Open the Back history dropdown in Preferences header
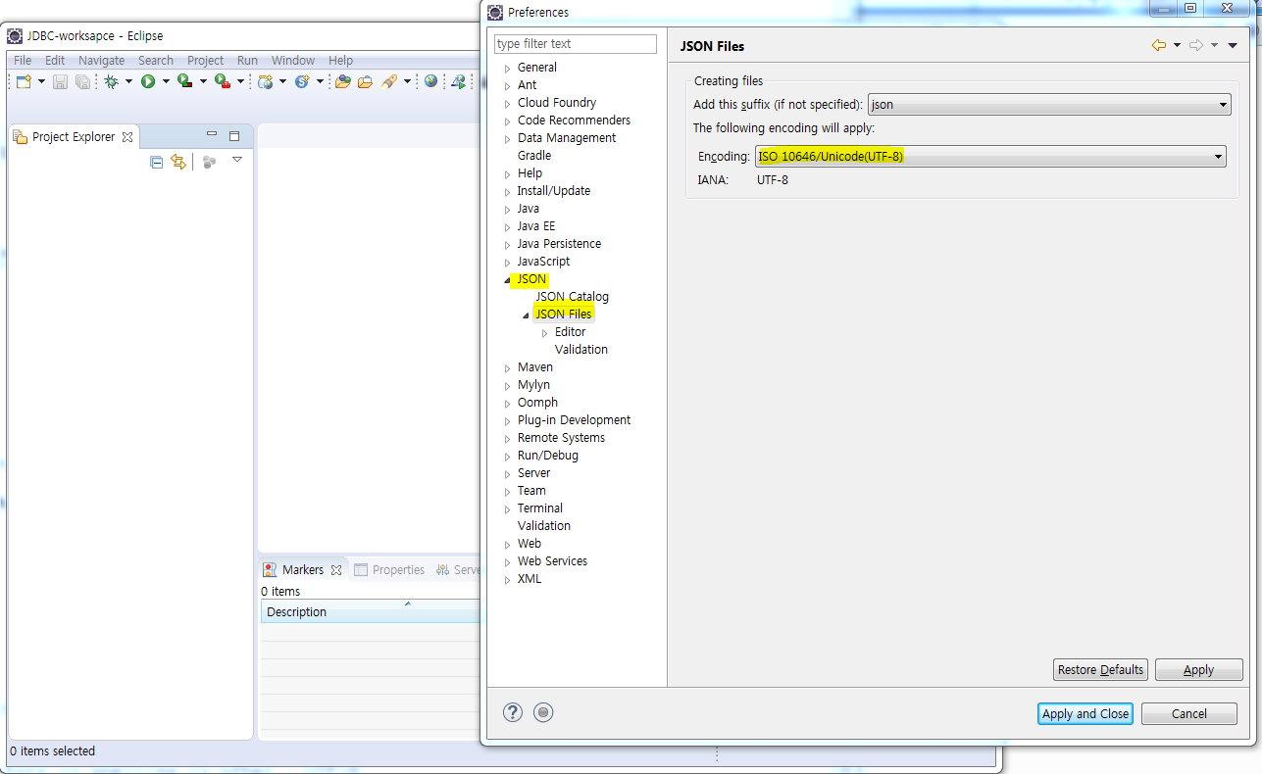Screen dimensions: 1262x774 [1177, 45]
